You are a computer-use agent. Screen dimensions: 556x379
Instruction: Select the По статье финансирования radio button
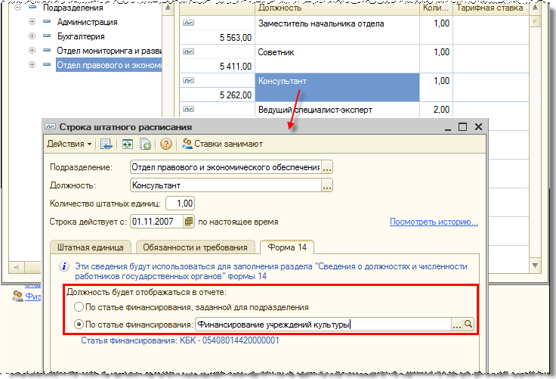click(x=79, y=325)
